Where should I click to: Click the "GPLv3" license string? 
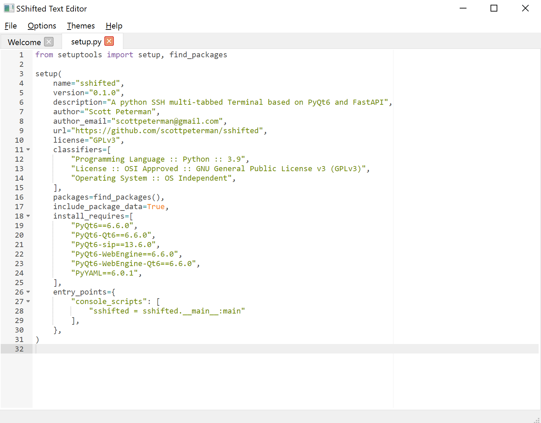coord(105,140)
